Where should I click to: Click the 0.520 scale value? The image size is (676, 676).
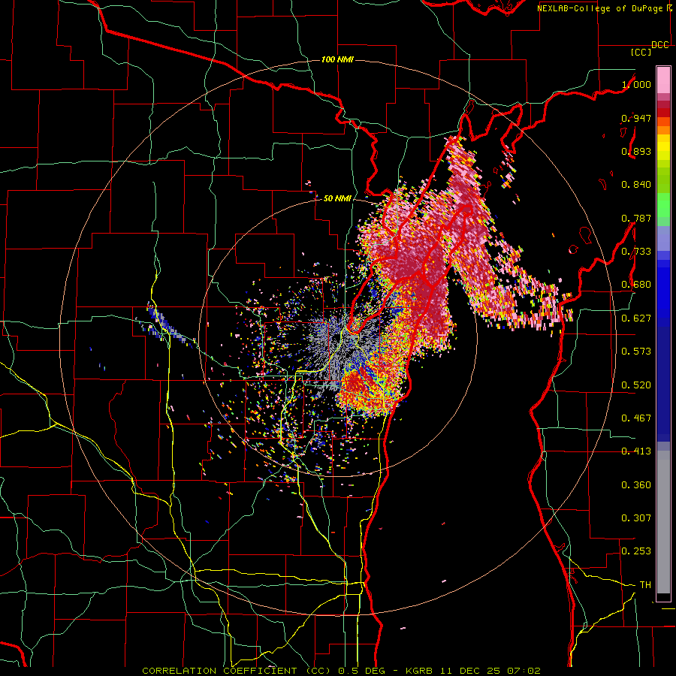tap(636, 385)
